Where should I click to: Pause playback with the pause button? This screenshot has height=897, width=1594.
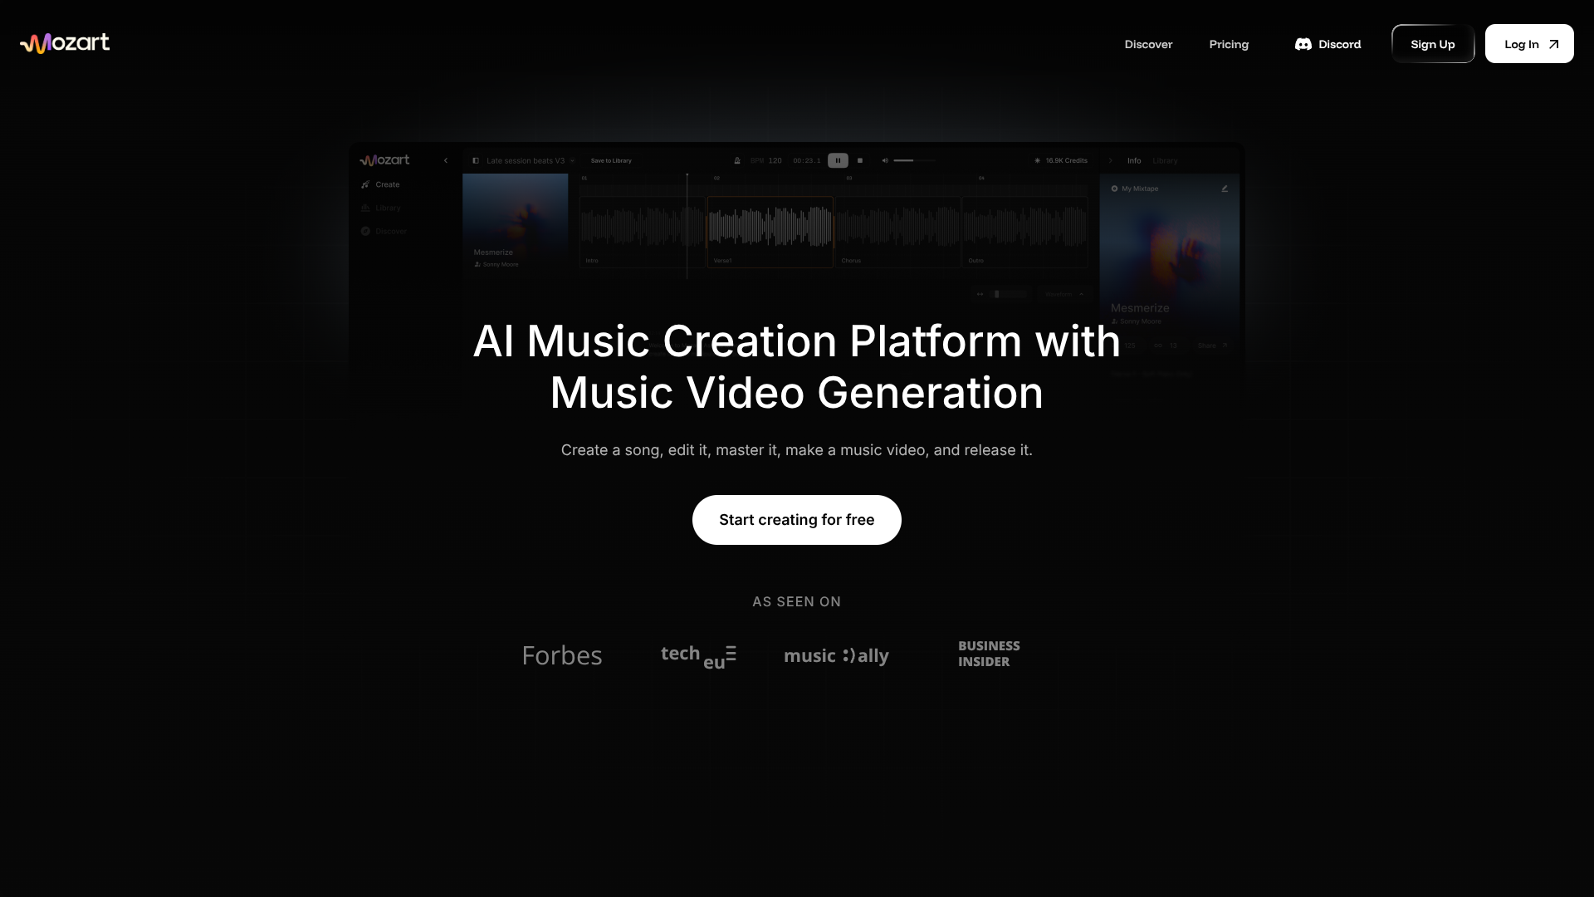[x=838, y=160]
